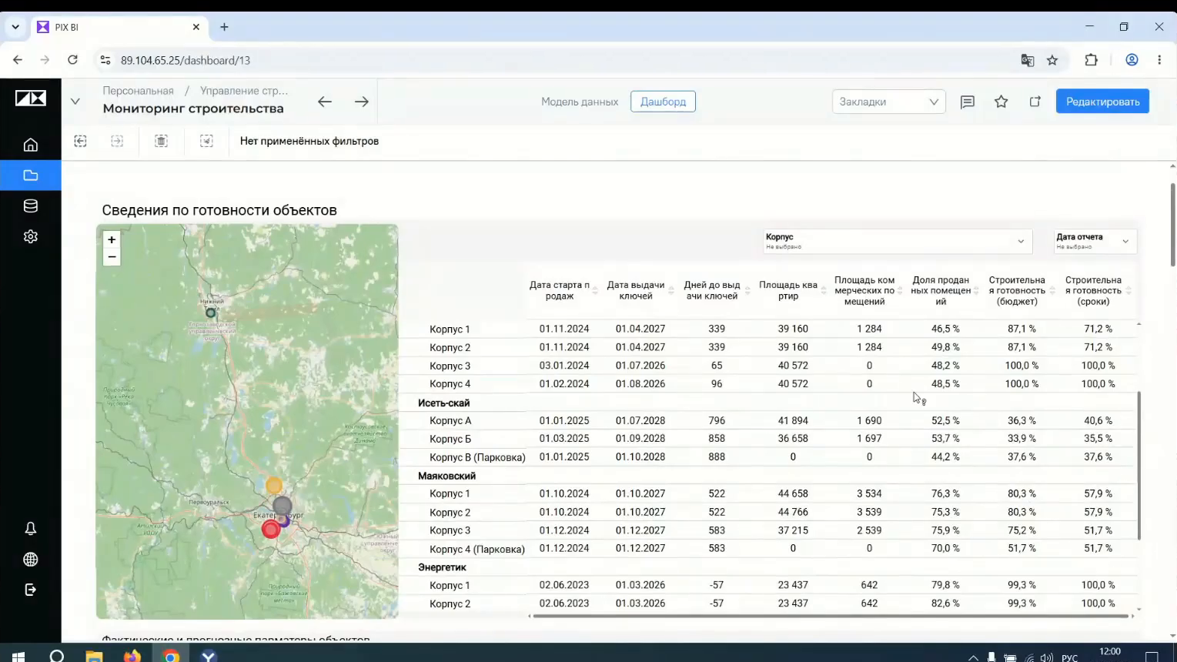
Task: Switch to Модель данных tab
Action: [x=580, y=102]
